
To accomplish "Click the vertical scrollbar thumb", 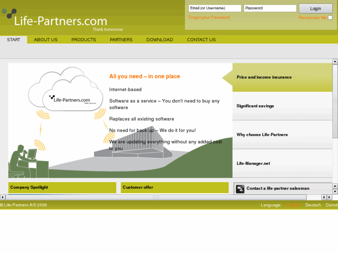I will click(335, 101).
